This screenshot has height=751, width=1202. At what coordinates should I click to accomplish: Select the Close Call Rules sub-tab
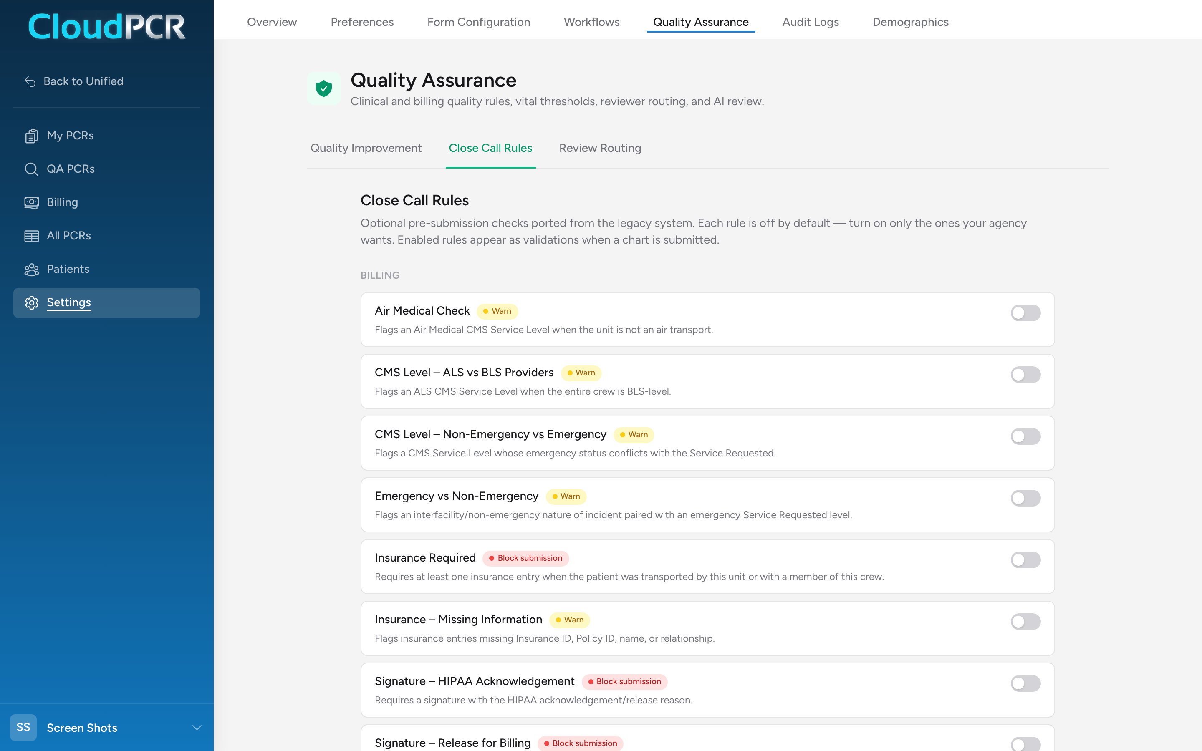[490, 148]
